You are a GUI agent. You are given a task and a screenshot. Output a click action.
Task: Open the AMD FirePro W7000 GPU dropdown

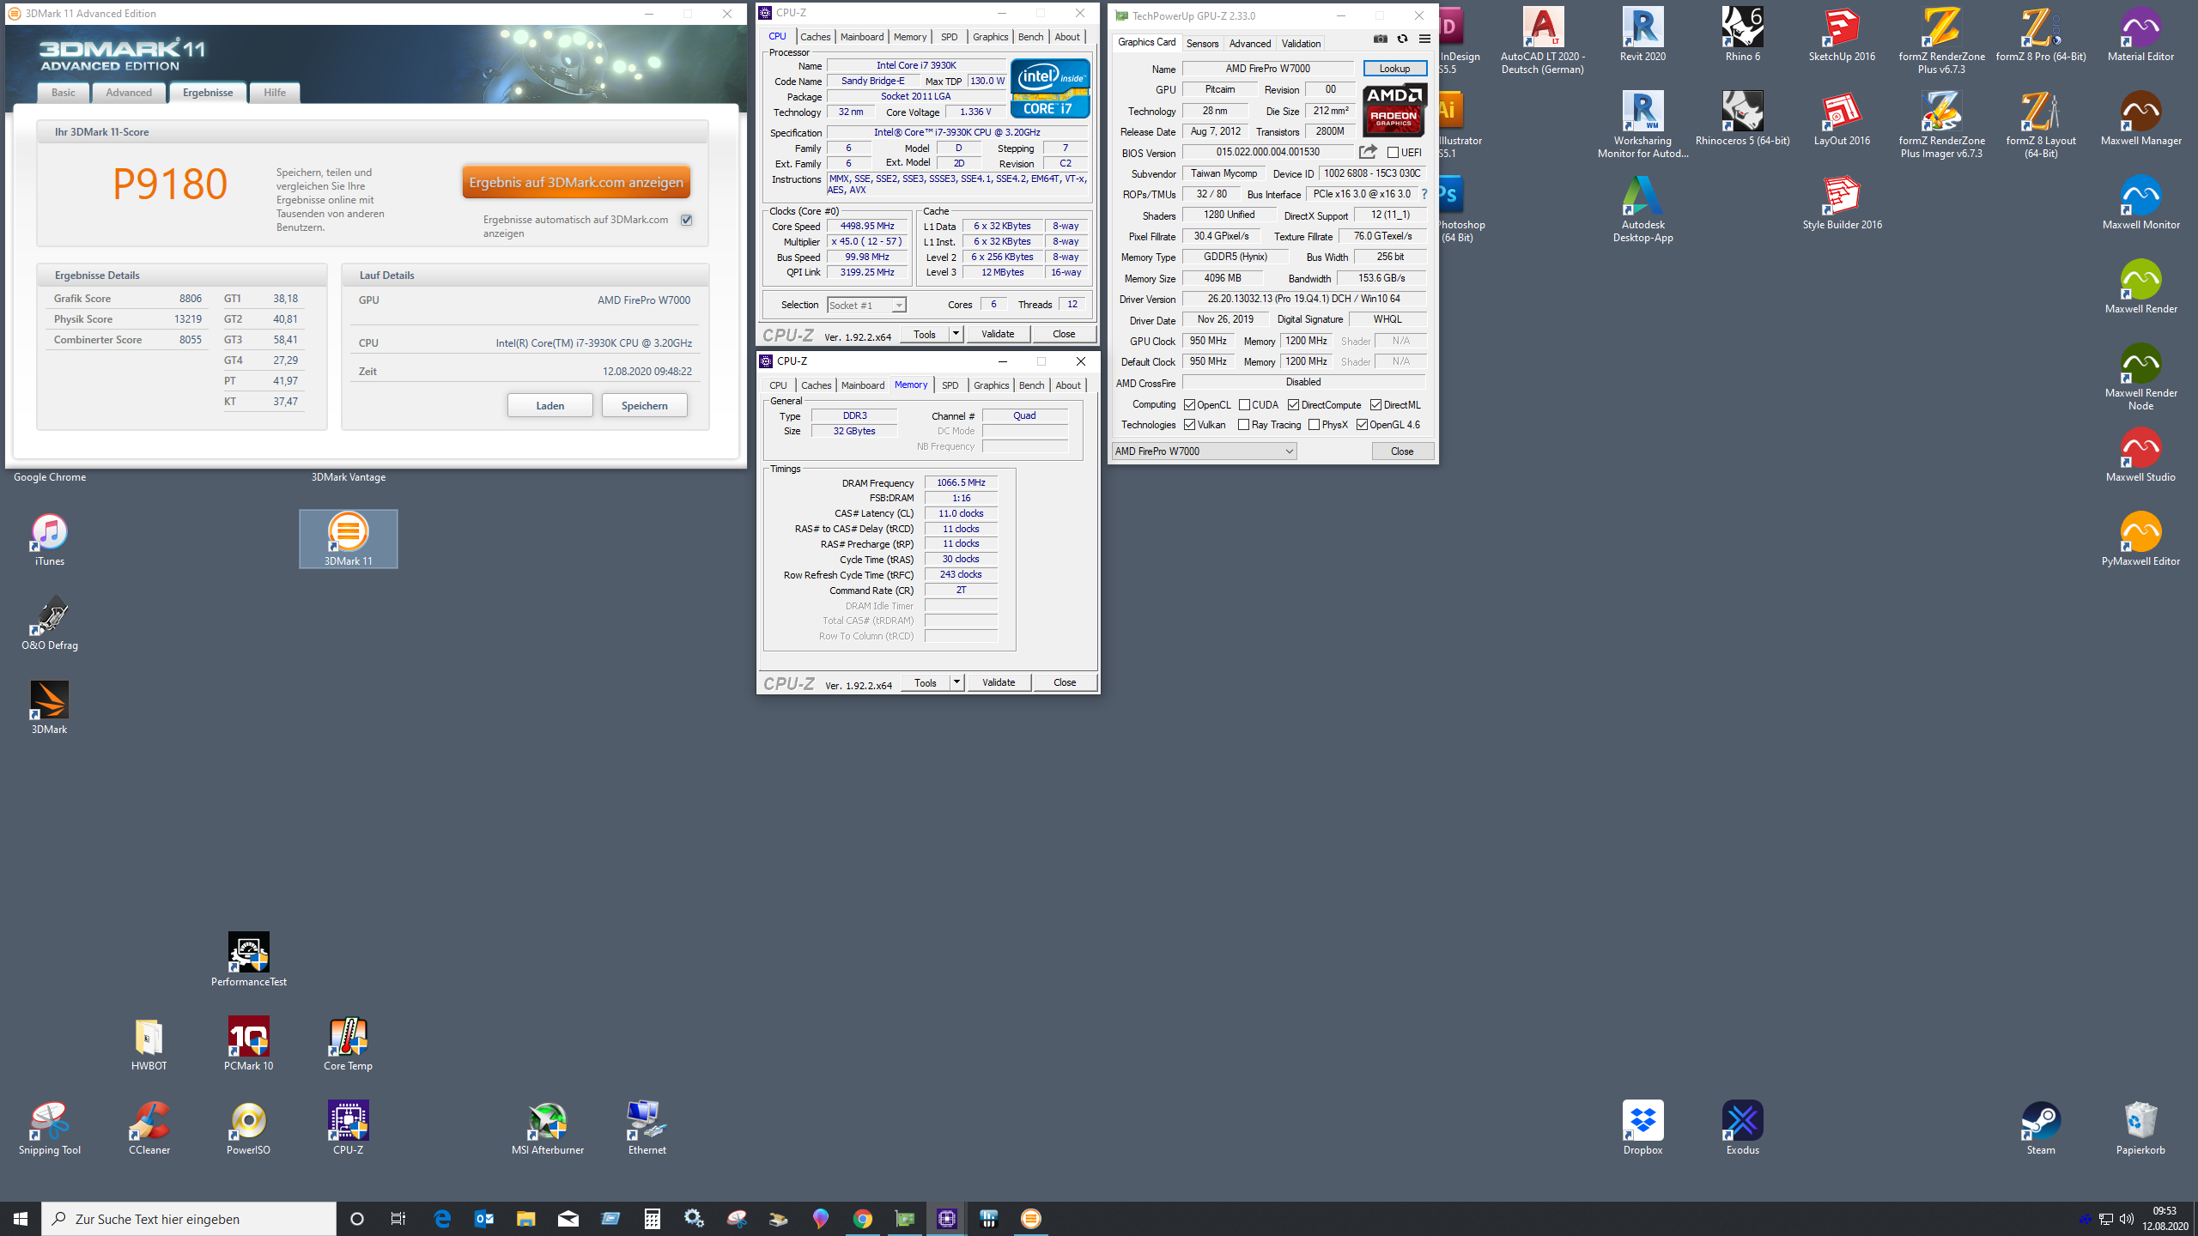pos(1204,451)
